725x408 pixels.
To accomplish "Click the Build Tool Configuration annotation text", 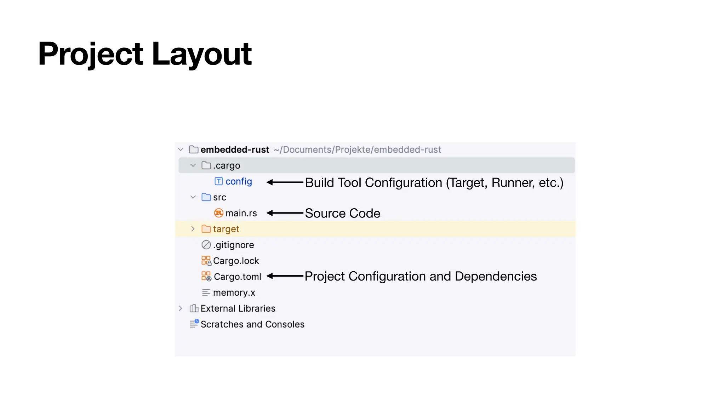I will point(434,183).
